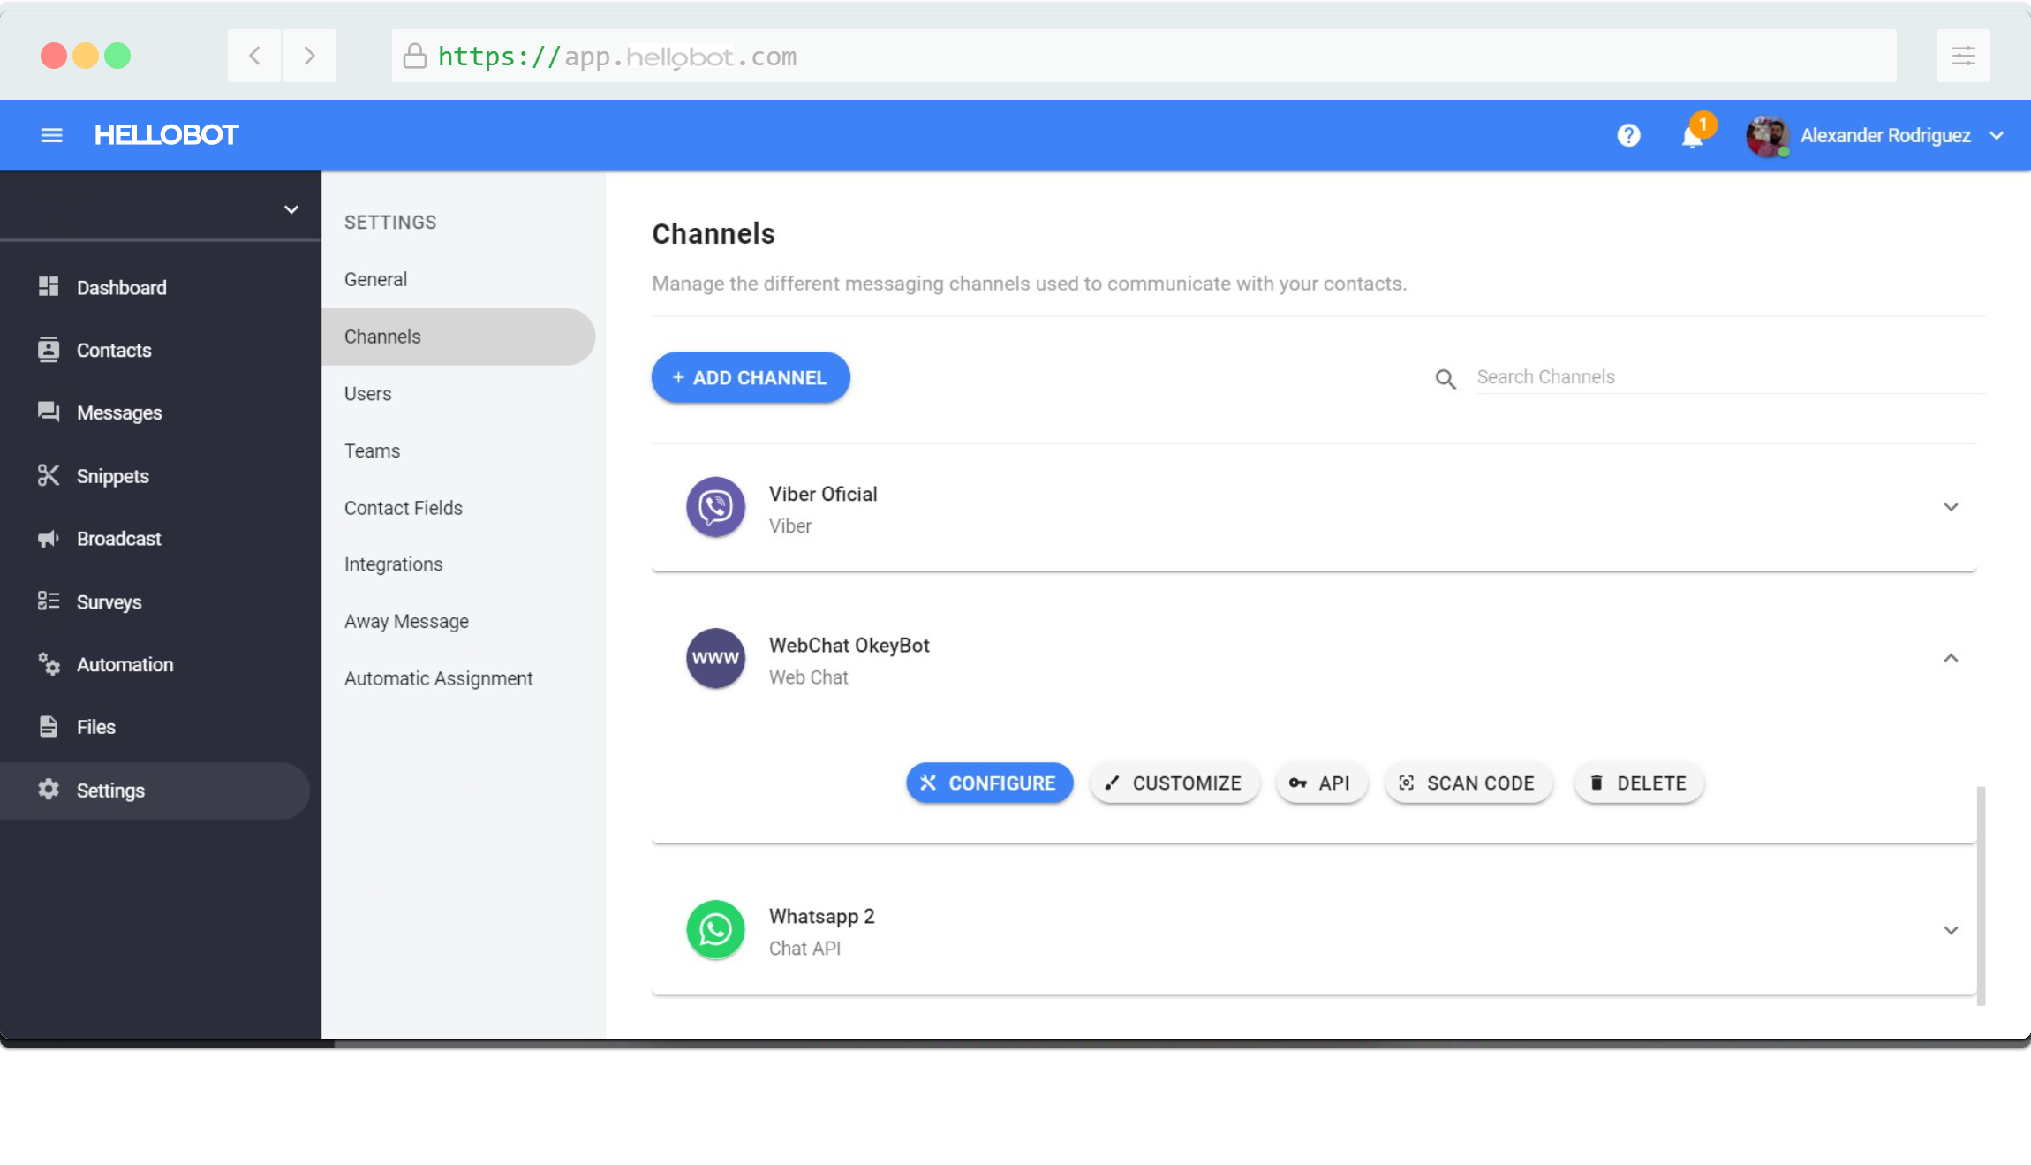Open Automation in the sidebar

tap(125, 665)
